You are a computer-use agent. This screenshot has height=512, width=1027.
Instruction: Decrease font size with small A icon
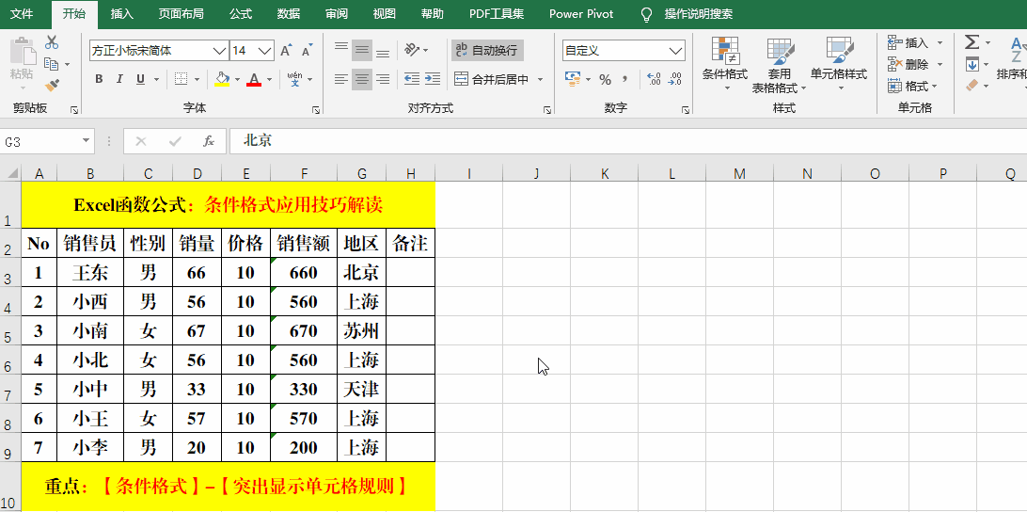(x=308, y=51)
